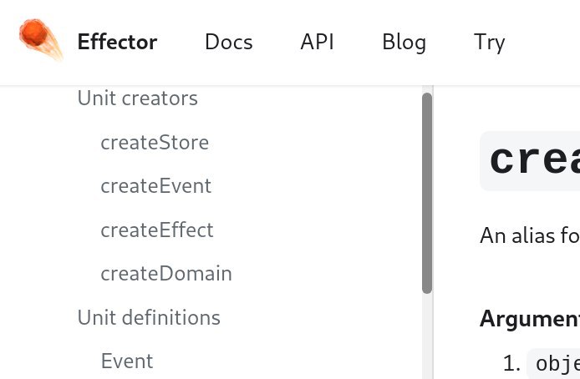
Task: Select createEvent in the sidebar
Action: pos(155,186)
